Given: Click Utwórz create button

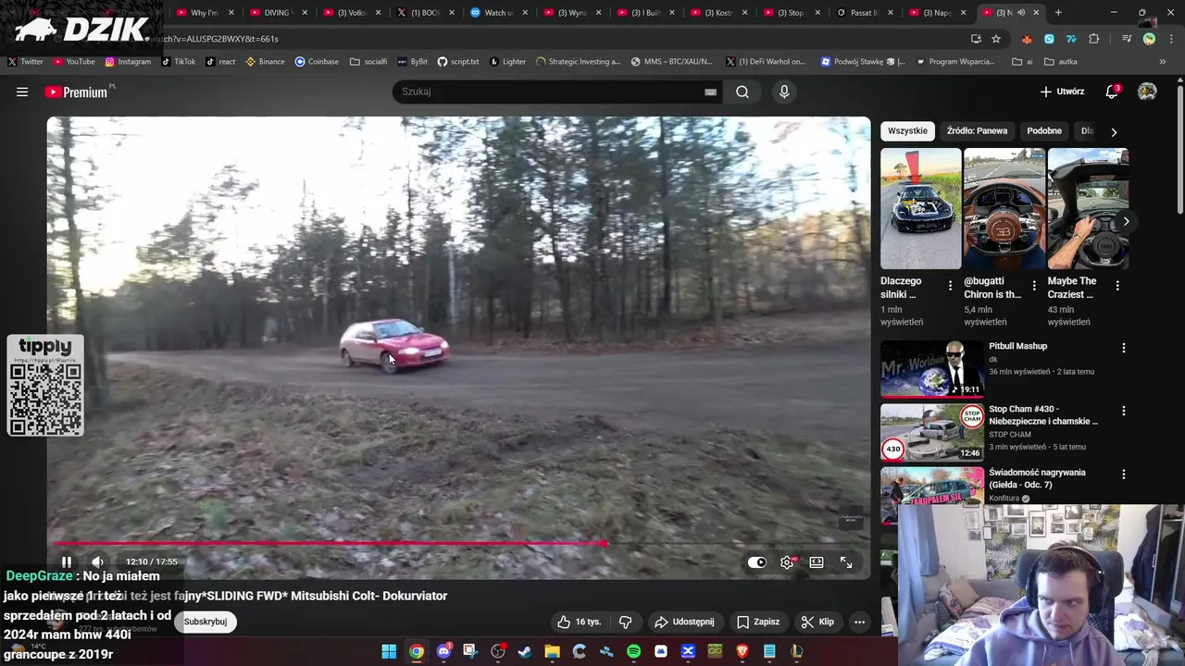Looking at the screenshot, I should point(1062,92).
